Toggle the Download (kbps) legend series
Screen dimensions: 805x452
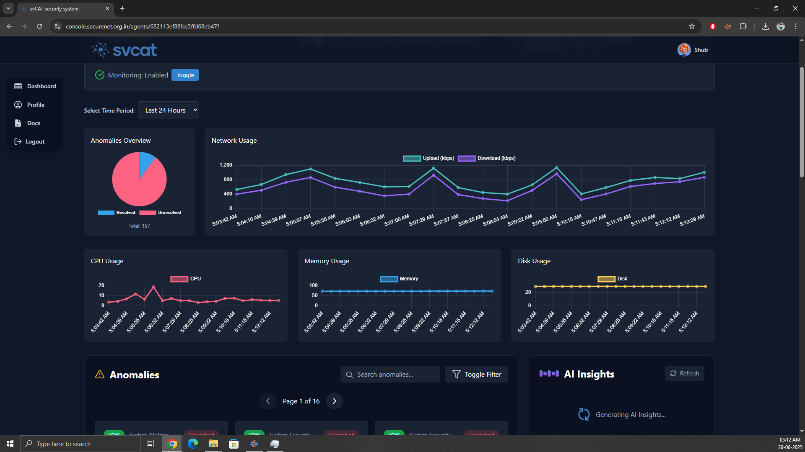(487, 158)
